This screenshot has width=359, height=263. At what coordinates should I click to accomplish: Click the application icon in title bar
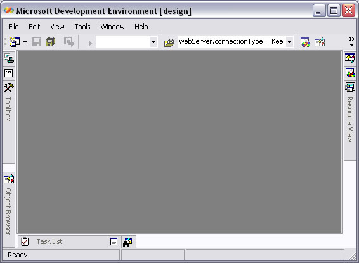coord(9,11)
